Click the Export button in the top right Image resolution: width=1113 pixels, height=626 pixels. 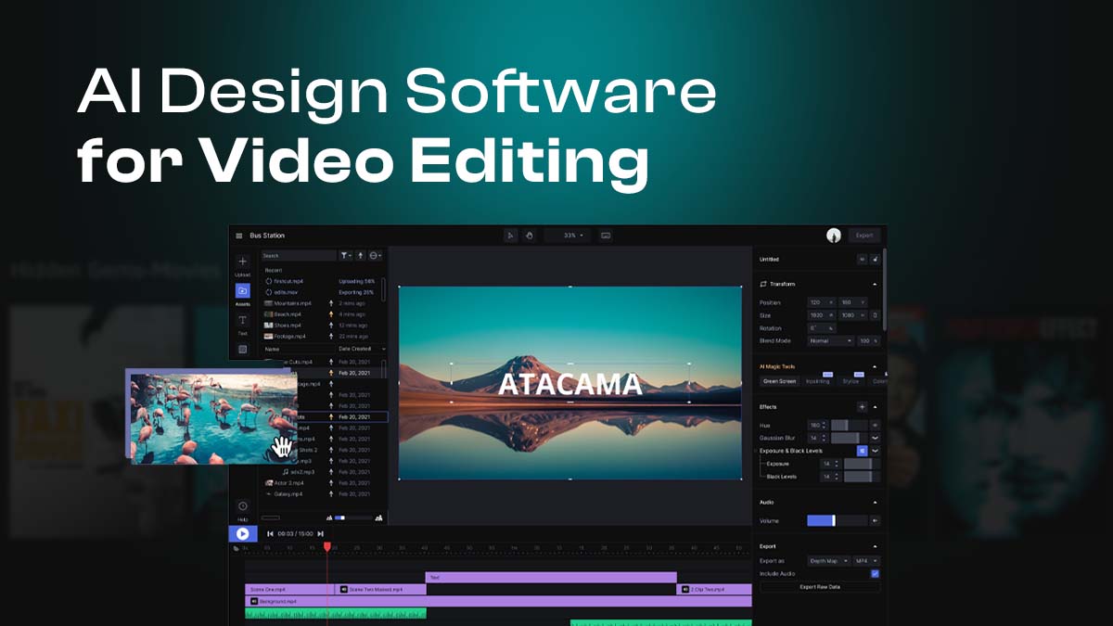864,235
